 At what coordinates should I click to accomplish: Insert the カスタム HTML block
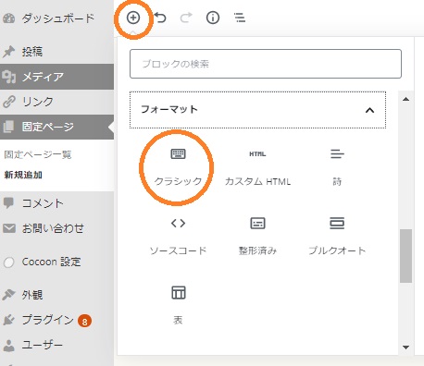click(x=257, y=167)
